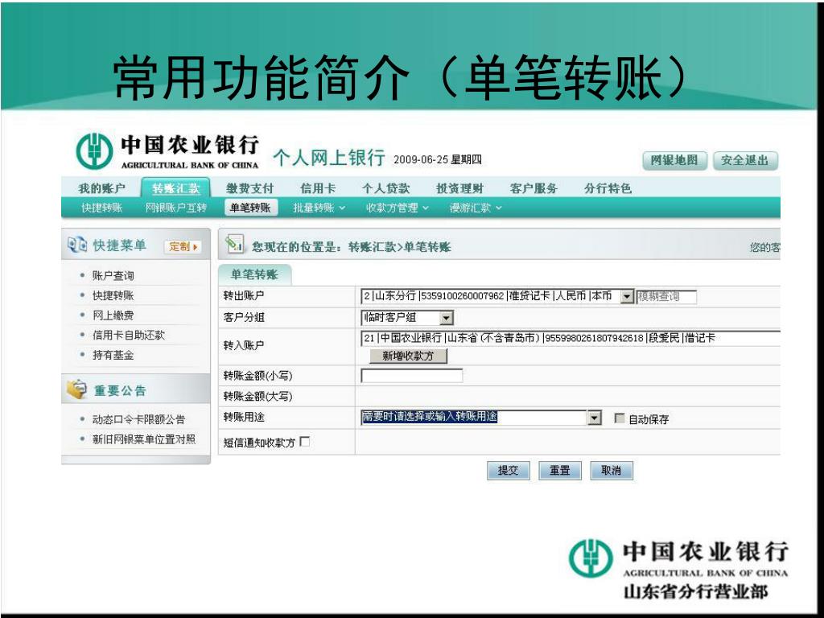The width and height of the screenshot is (824, 618).
Task: Open the 投资理财 tab
Action: pos(459,188)
